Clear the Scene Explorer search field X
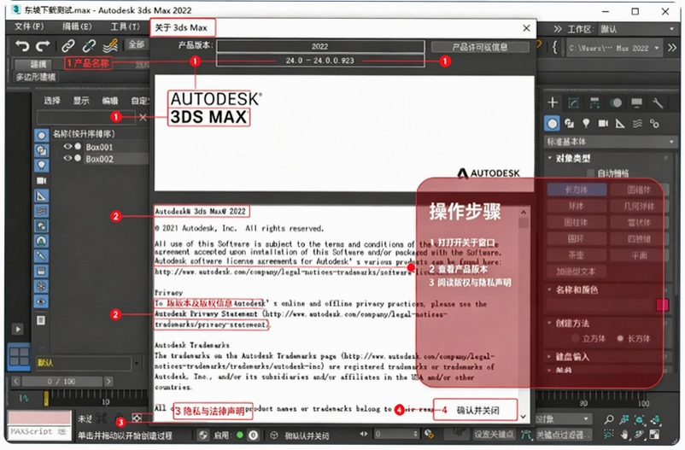Image resolution: width=685 pixels, height=450 pixels. pyautogui.click(x=143, y=117)
